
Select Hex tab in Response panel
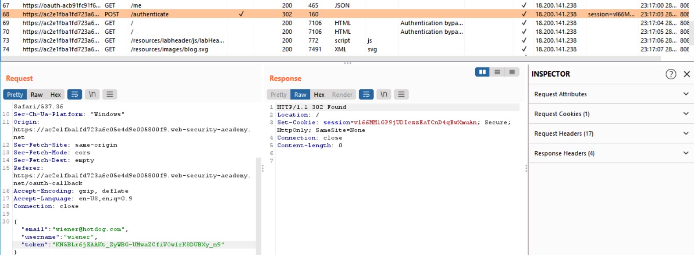[319, 95]
